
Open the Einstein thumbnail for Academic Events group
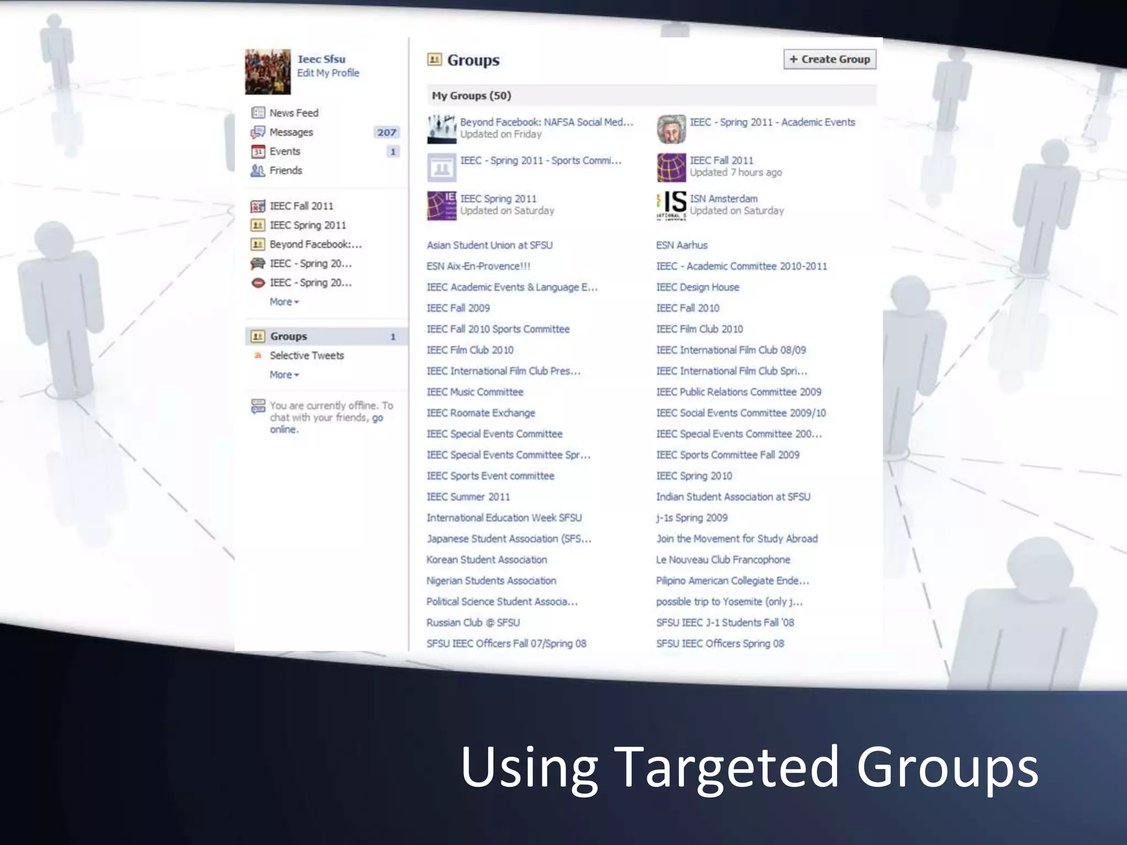671,129
